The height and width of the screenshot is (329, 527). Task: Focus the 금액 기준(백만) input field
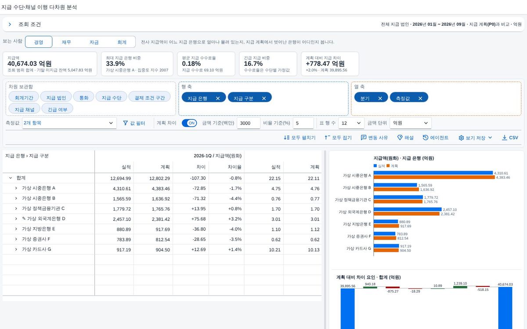click(x=249, y=123)
